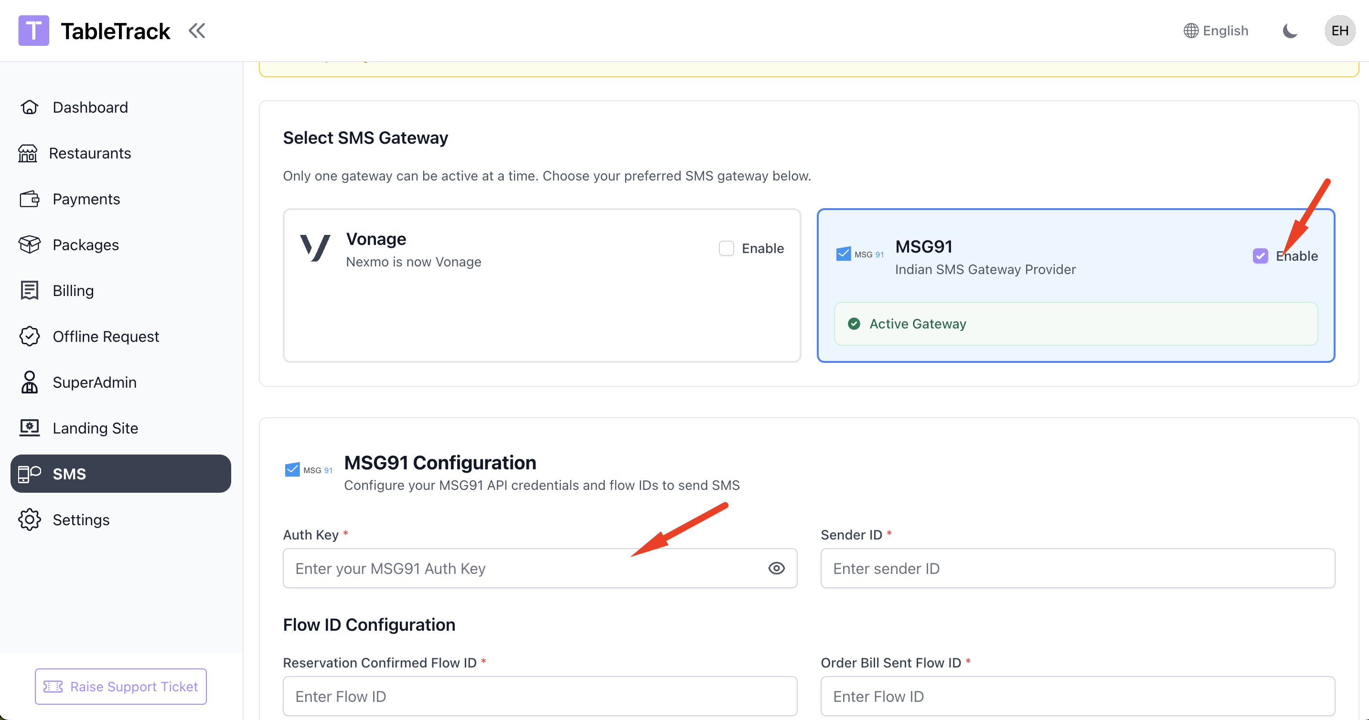Click the Raise Support Ticket button

point(121,687)
